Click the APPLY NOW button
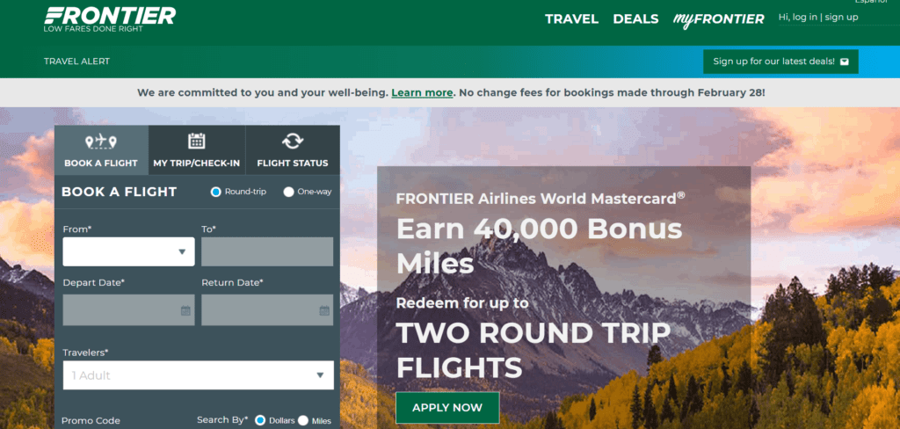900x429 pixels. 447,408
